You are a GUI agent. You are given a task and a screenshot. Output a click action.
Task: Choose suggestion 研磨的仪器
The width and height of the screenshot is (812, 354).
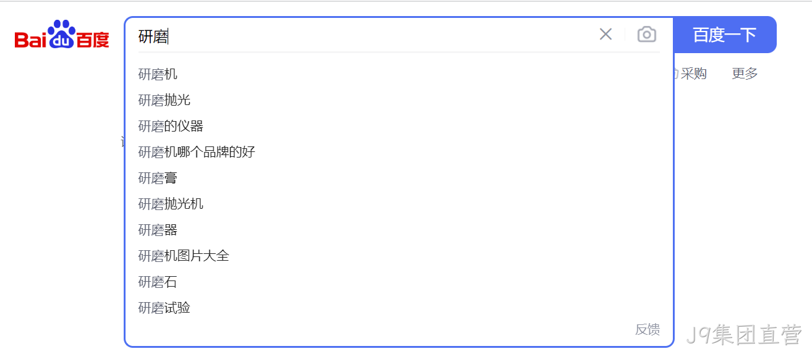399,126
